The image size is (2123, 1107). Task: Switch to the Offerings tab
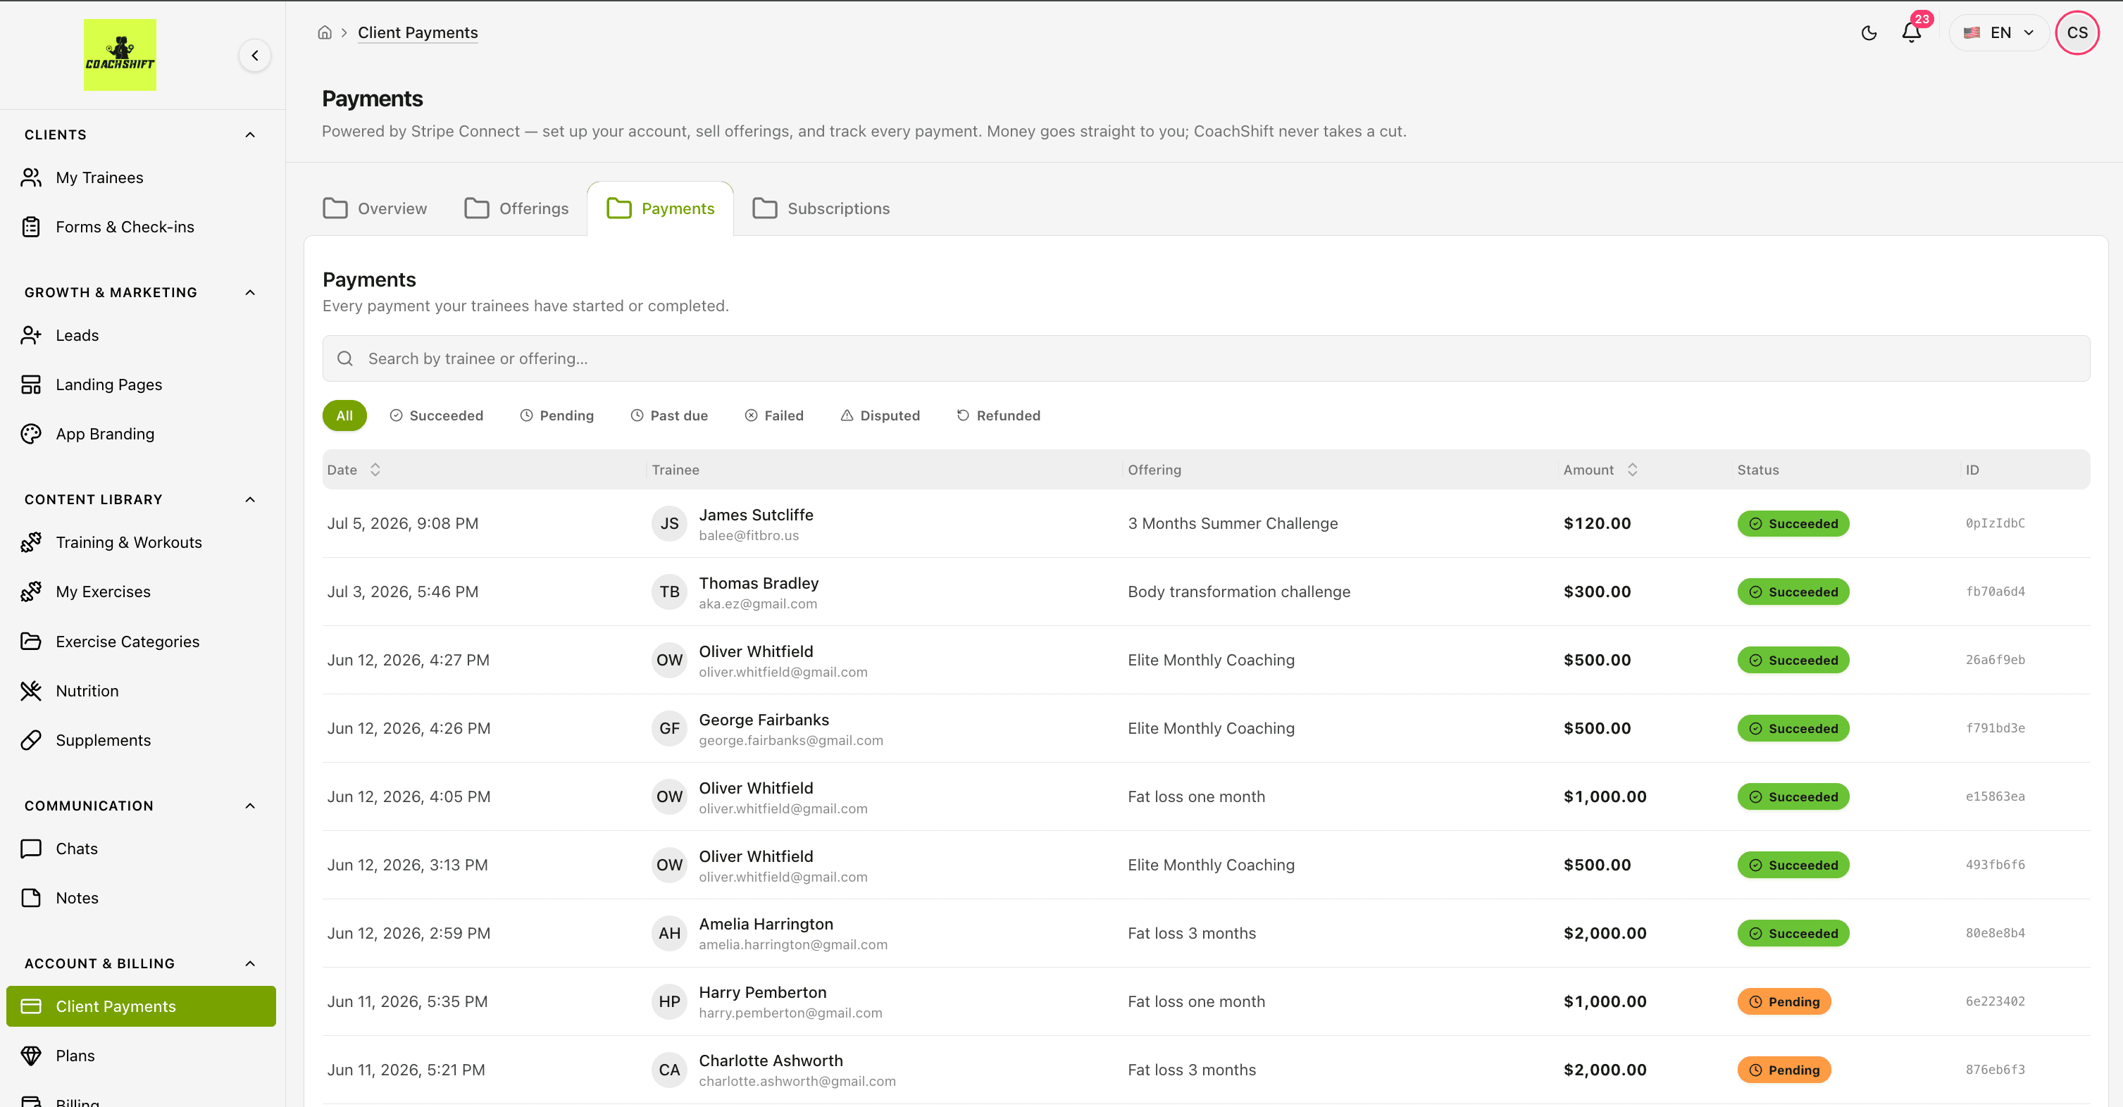click(x=517, y=208)
